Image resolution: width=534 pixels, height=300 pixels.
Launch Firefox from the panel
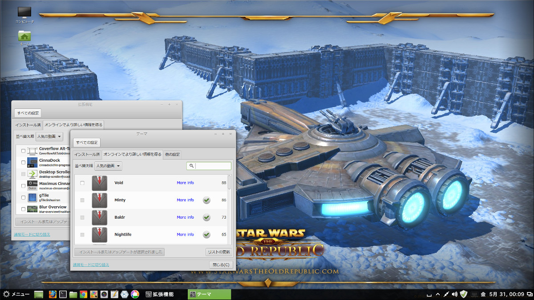[53, 294]
